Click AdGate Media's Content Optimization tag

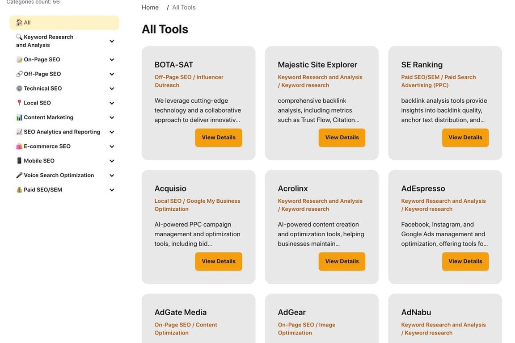tap(186, 329)
